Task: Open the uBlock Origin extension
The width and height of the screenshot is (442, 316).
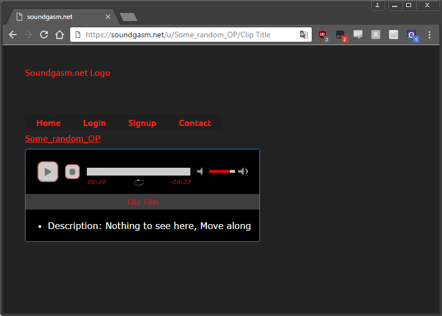Action: (323, 35)
